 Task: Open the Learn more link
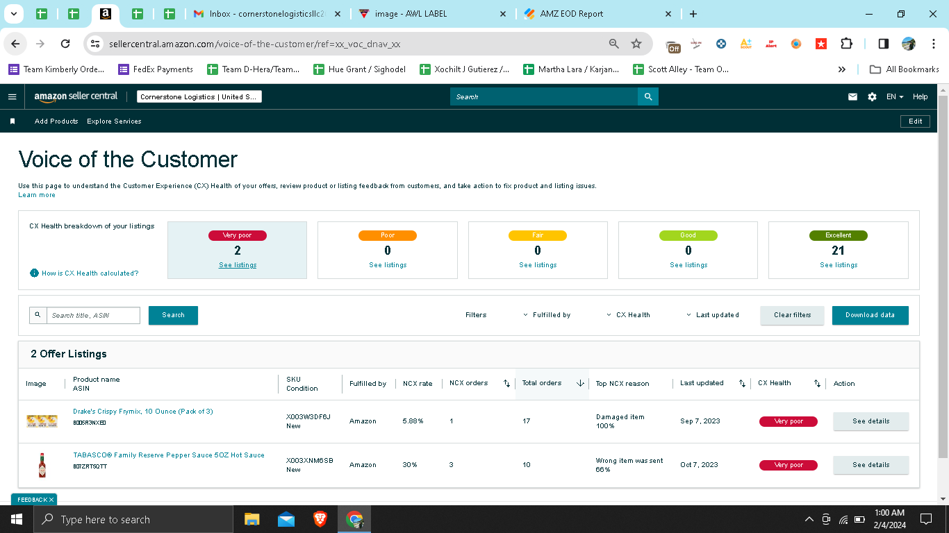37,195
